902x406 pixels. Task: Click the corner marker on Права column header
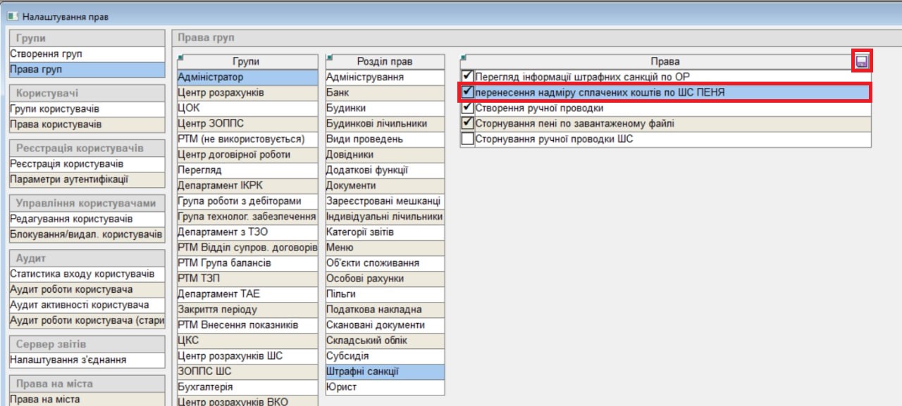[x=462, y=57]
